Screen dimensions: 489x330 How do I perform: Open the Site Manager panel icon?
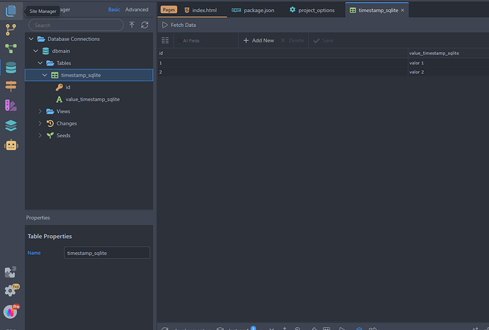(11, 10)
